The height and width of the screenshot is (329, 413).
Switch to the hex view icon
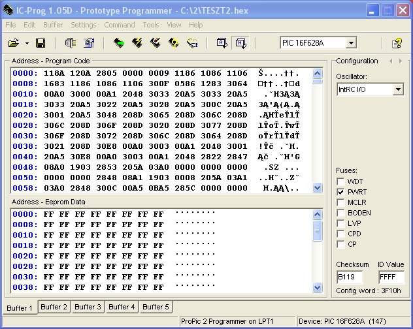[x=240, y=43]
